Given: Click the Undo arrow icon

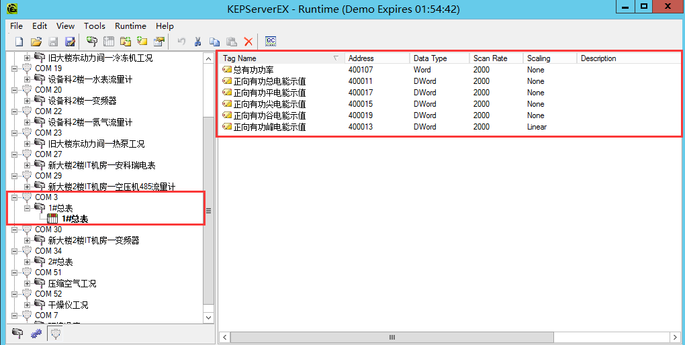Looking at the screenshot, I should coord(181,42).
